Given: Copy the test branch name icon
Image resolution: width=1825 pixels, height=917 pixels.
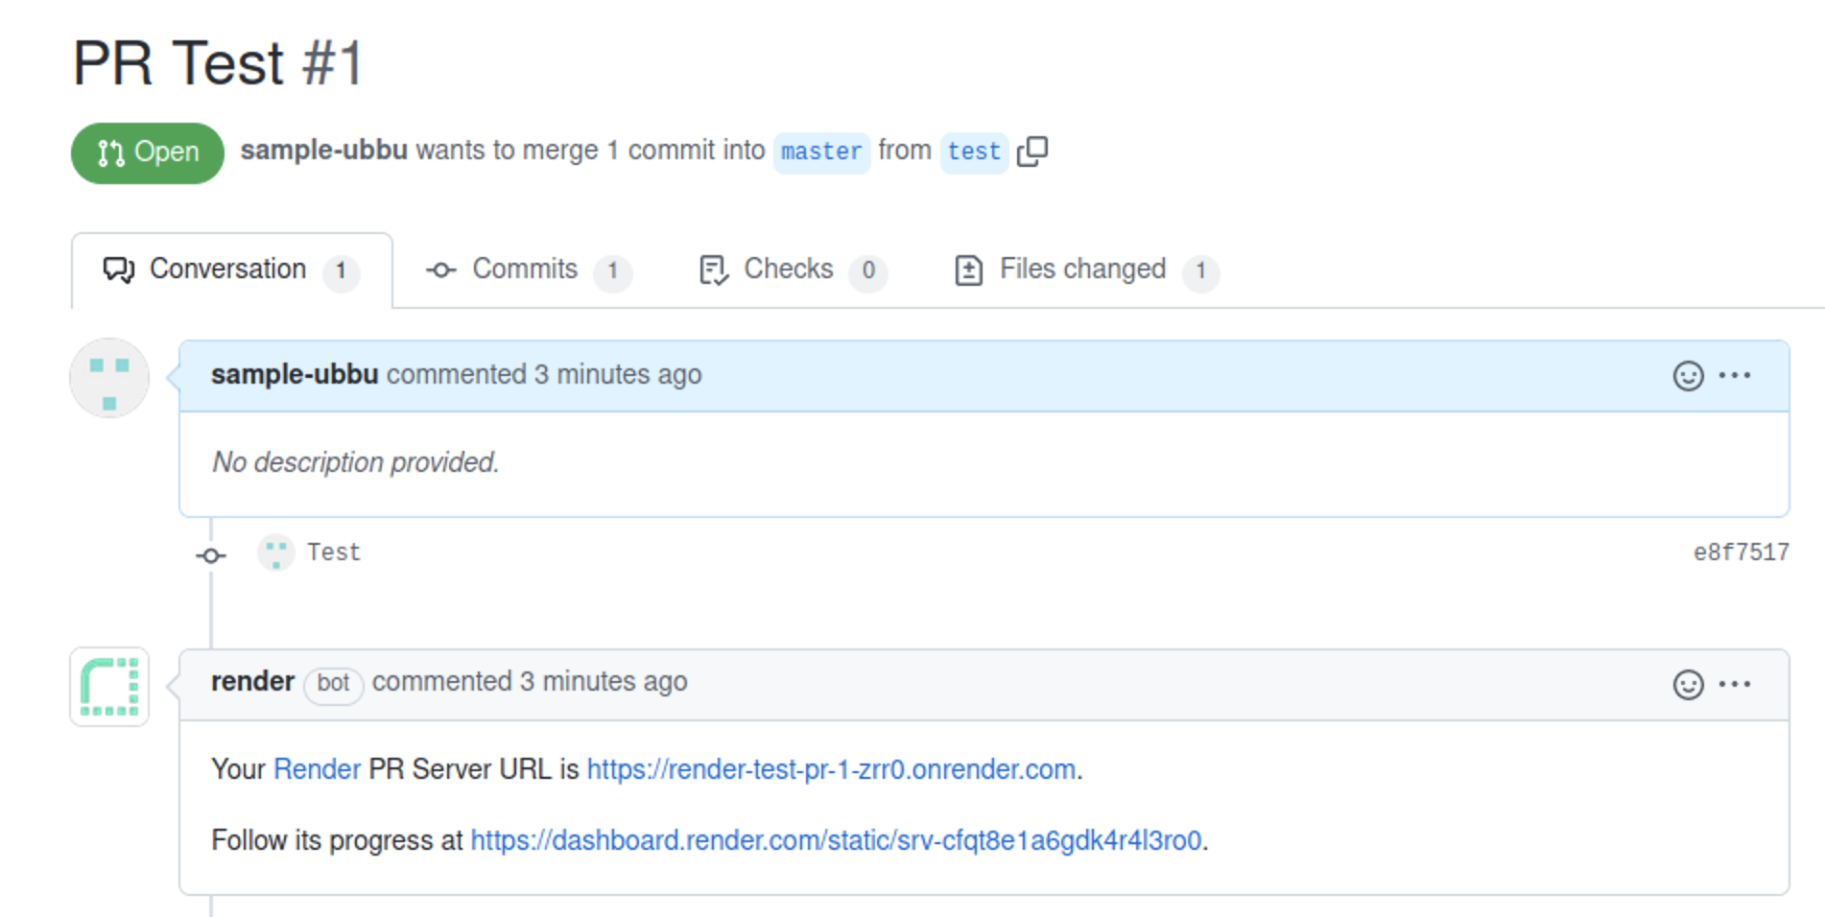Looking at the screenshot, I should [x=1032, y=152].
